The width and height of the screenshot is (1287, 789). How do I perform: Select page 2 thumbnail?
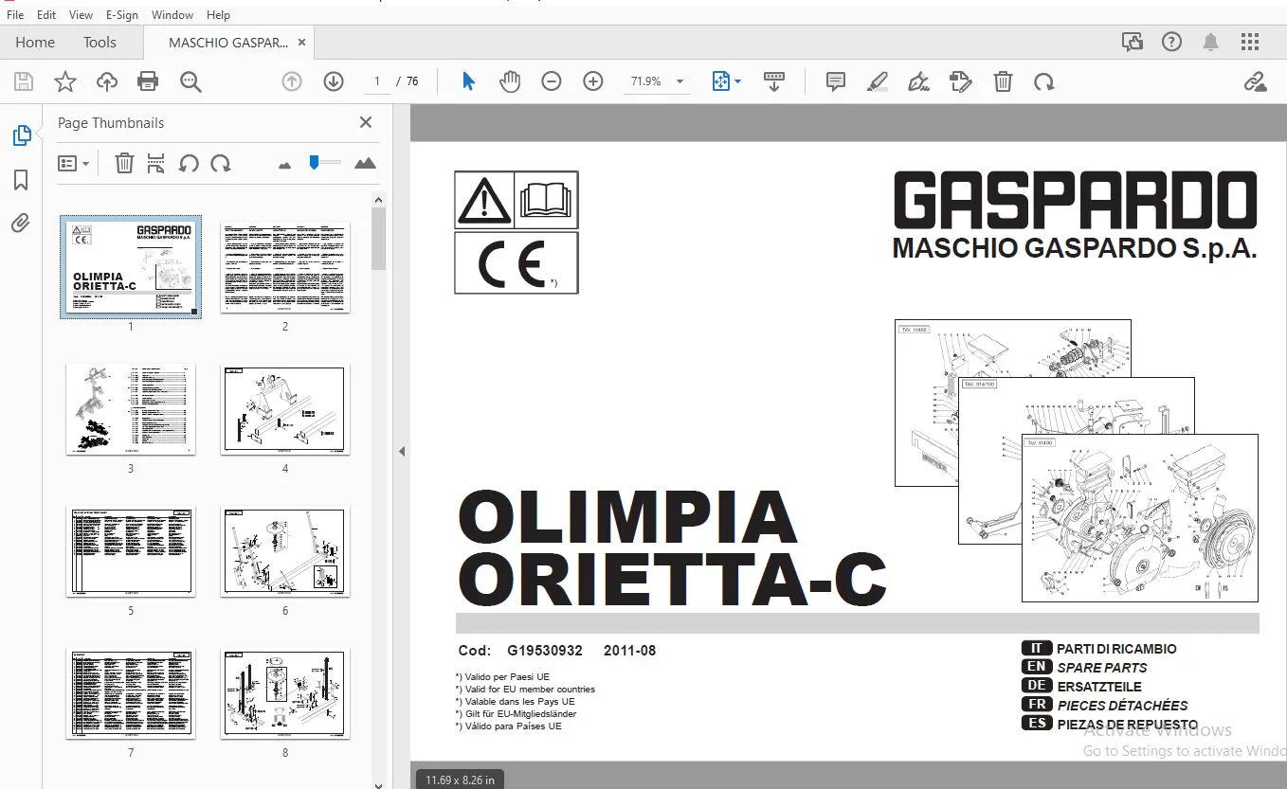(x=285, y=267)
